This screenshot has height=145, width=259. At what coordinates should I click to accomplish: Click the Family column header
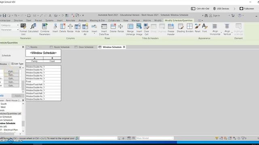point(34,61)
